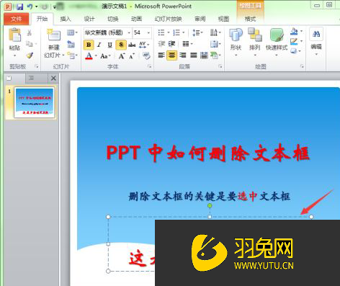The image size is (340, 286).
Task: Switch to the Transitions (切换) tab
Action: pos(112,19)
